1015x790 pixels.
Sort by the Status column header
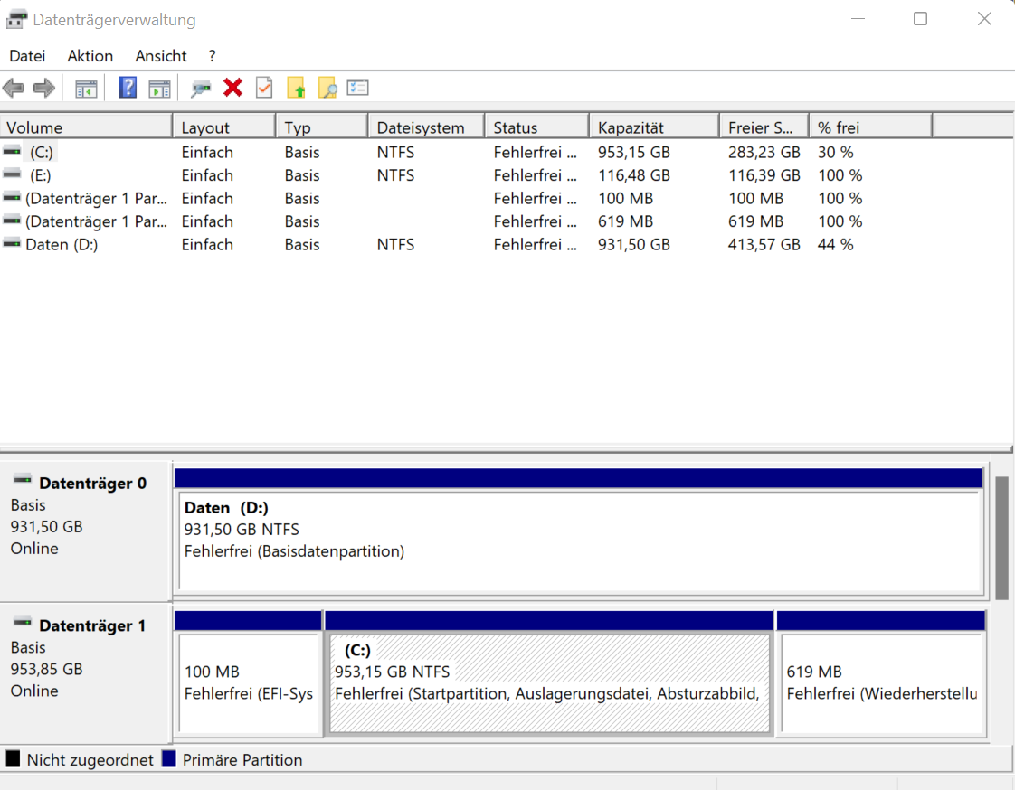[537, 127]
